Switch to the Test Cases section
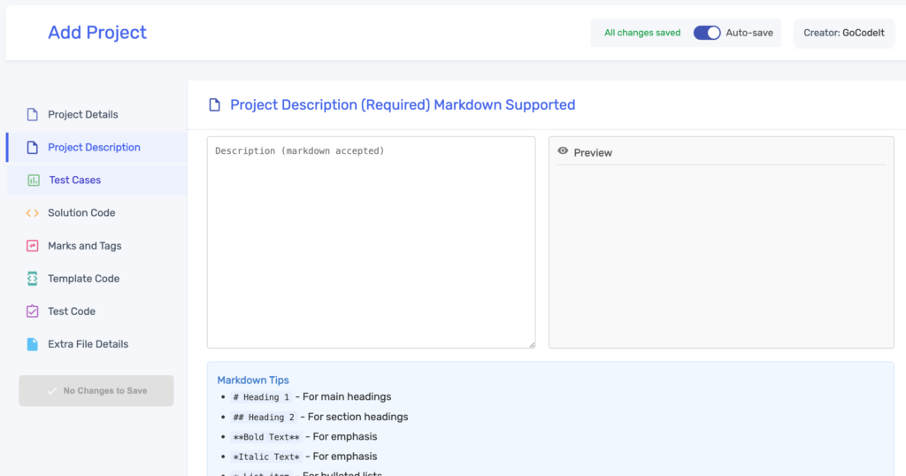This screenshot has width=906, height=476. tap(75, 180)
